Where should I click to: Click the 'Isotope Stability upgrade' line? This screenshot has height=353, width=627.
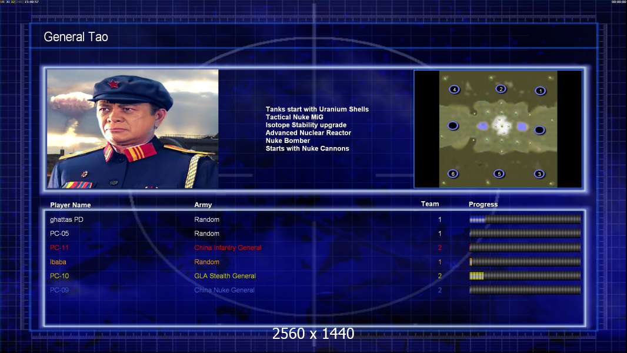(x=306, y=125)
